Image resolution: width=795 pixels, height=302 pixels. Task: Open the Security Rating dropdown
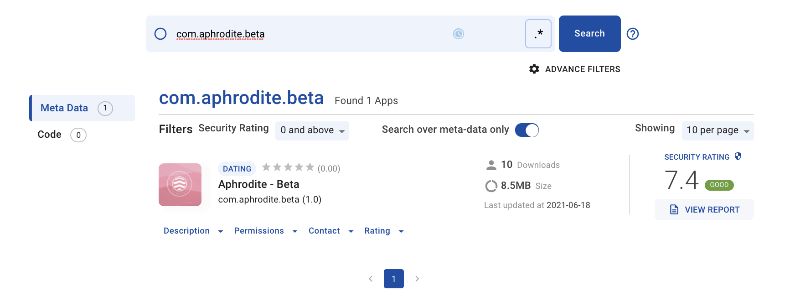pos(312,130)
